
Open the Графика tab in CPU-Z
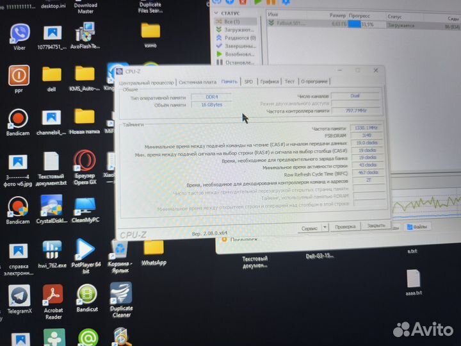click(x=270, y=81)
